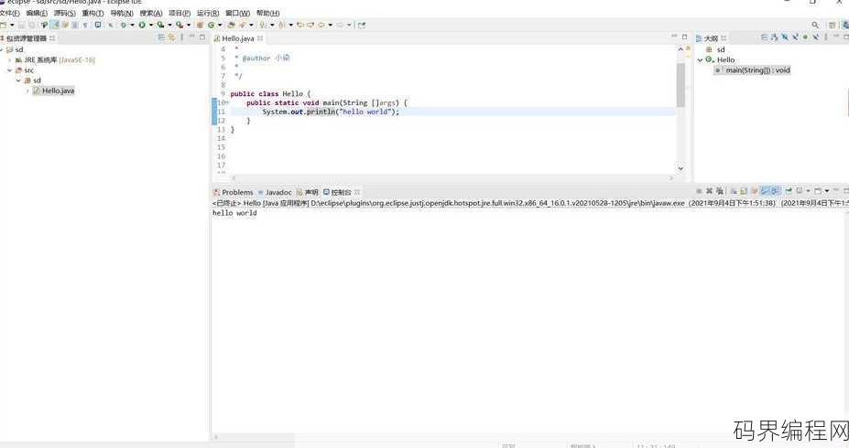Screen dimensions: 849x448
Task: Select the Hello.java editor tab
Action: click(x=238, y=38)
